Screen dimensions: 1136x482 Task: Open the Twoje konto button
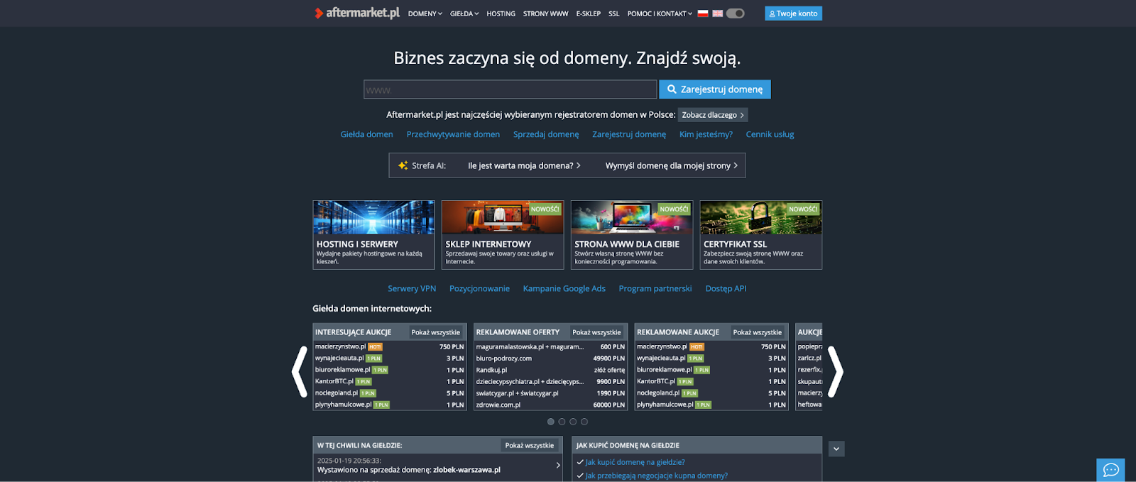pos(793,13)
